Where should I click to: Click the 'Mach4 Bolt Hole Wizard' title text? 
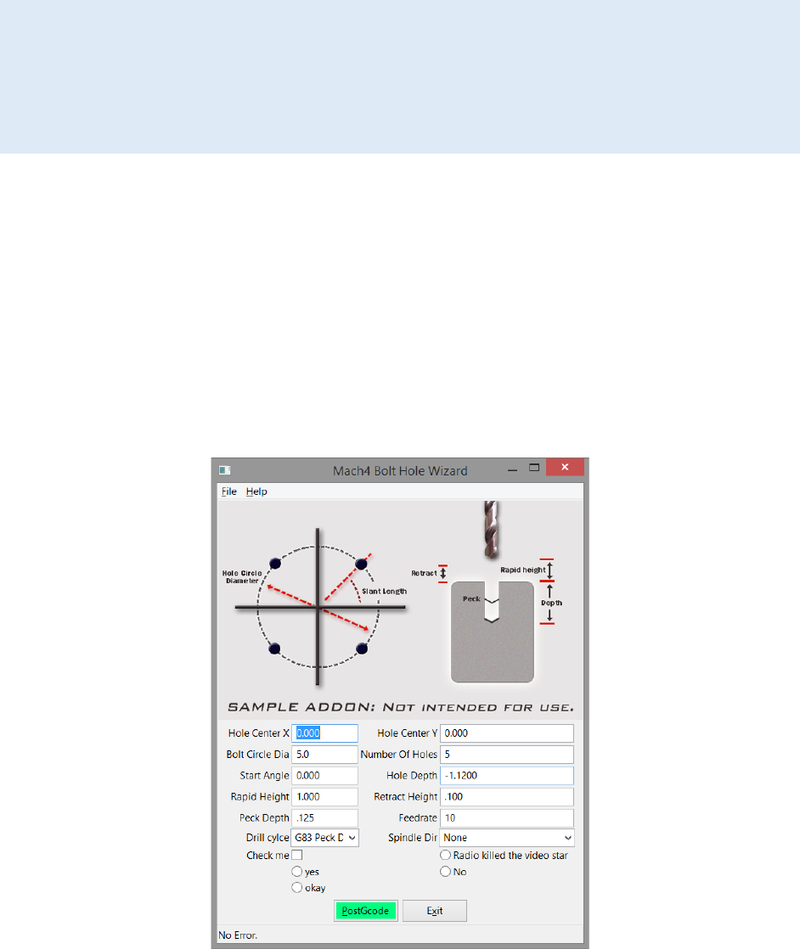pyautogui.click(x=400, y=471)
